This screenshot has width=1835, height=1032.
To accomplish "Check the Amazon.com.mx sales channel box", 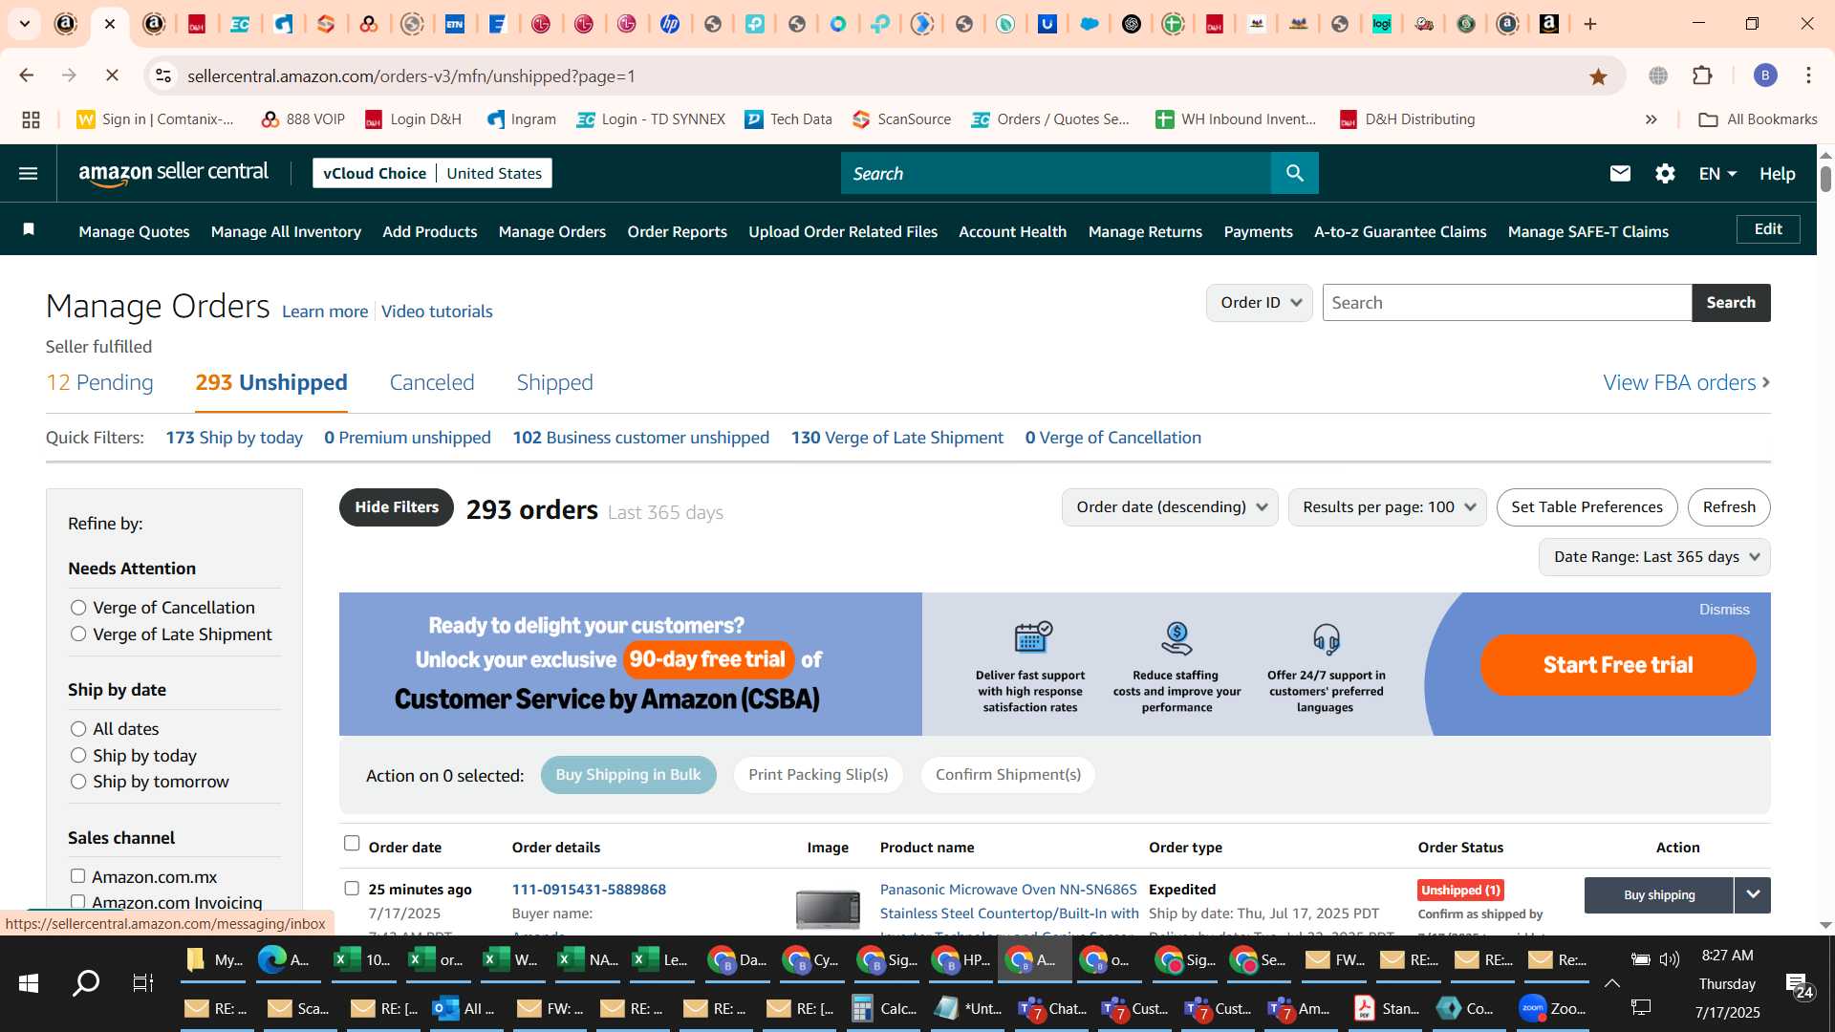I will [x=78, y=876].
